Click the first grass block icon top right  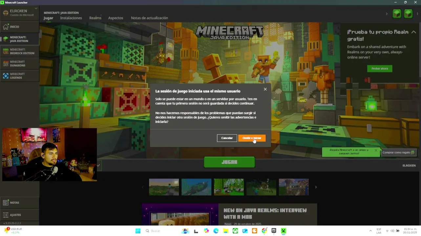397,14
